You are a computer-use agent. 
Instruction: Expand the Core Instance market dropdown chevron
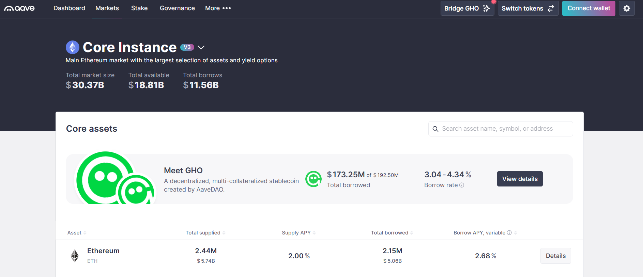201,48
